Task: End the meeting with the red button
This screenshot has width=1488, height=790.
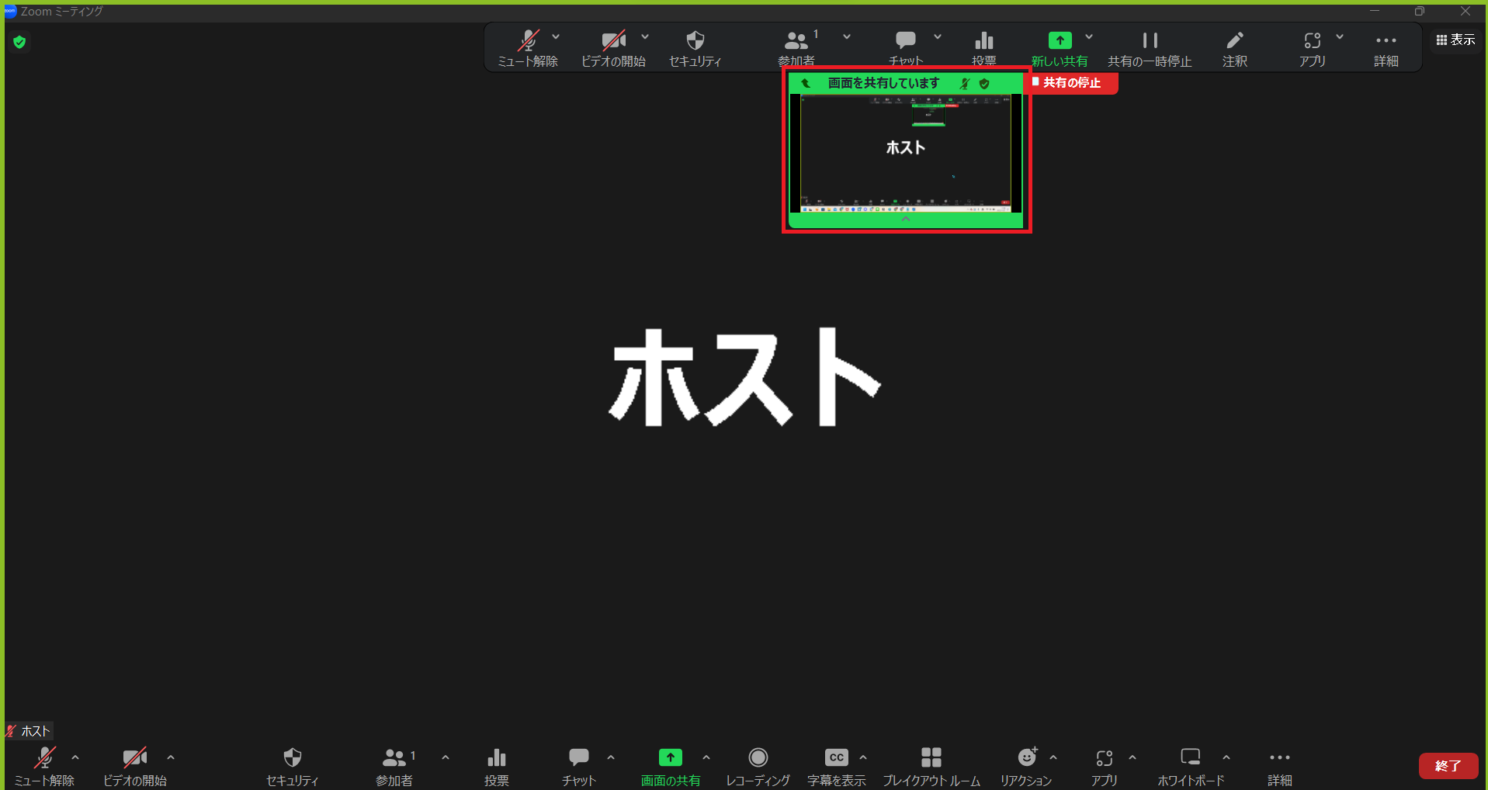Action: click(1448, 766)
